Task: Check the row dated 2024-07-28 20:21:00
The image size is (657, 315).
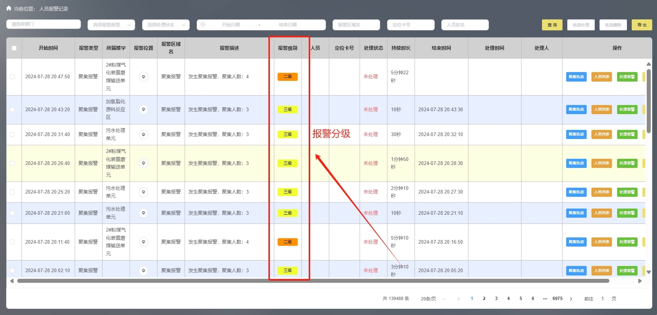Action: point(12,213)
